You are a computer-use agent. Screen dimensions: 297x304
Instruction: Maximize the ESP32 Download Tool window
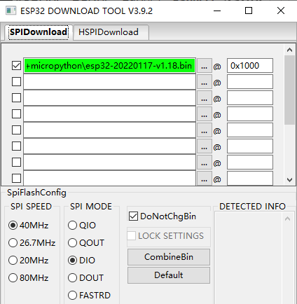[249, 11]
